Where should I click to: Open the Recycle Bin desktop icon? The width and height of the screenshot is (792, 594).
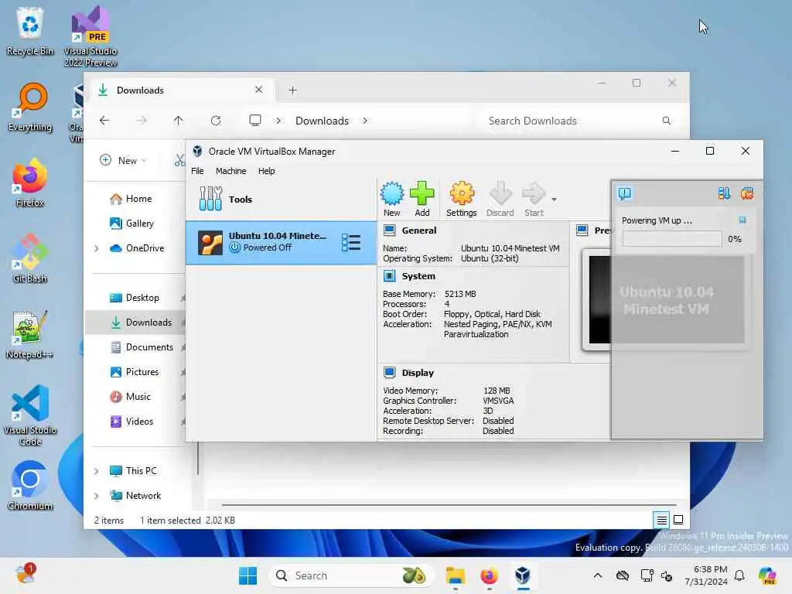pos(30,31)
